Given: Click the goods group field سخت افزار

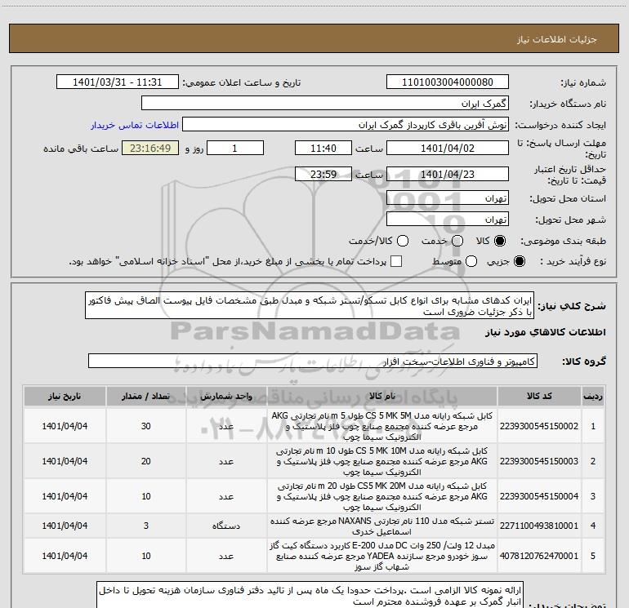Looking at the screenshot, I should (313, 361).
